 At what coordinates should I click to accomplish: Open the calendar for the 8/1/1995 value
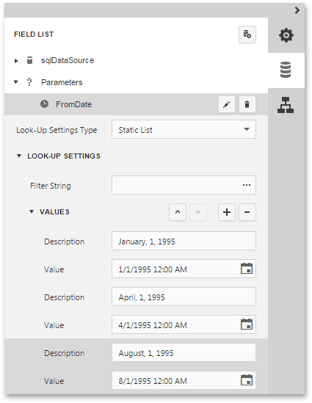pos(247,380)
